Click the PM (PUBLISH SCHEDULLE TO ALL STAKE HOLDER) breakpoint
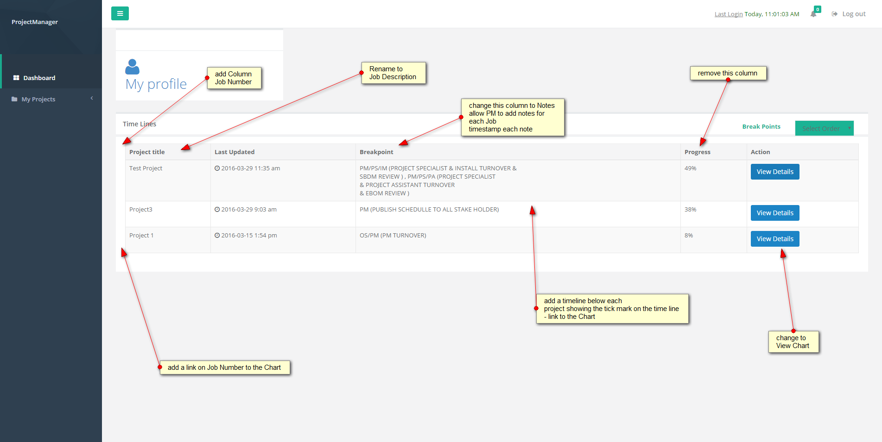882x442 pixels. pos(429,209)
